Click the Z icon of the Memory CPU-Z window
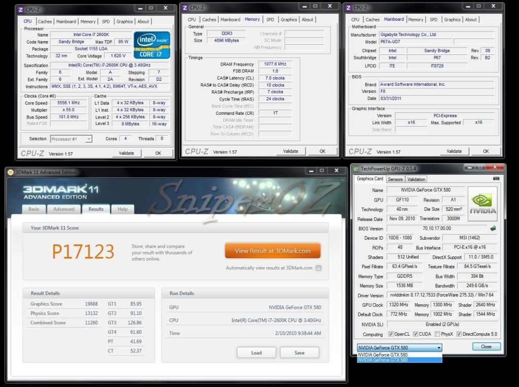Viewport: 519px width, 387px height. point(185,8)
